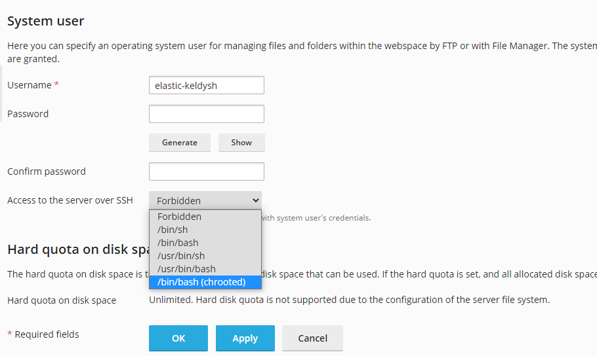Screen dimensions: 597x356
Task: Apply the system user settings
Action: point(245,338)
